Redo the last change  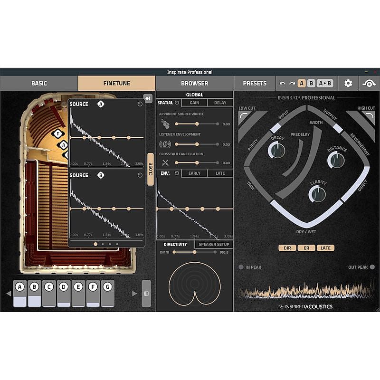coord(292,83)
